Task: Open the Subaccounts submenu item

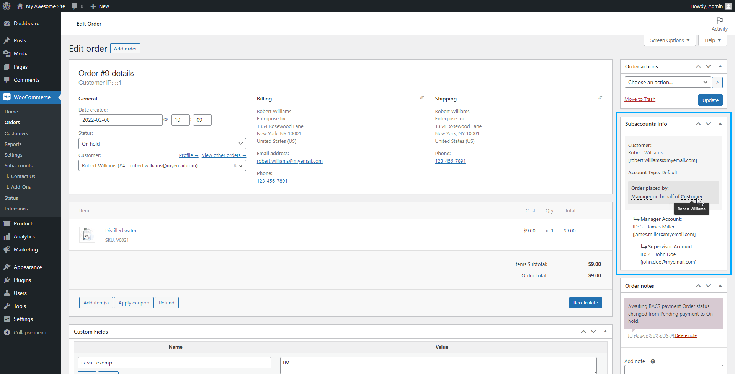Action: click(x=18, y=165)
